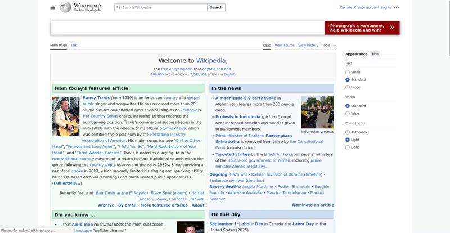The height and width of the screenshot is (233, 450).
Task: Switch to the Main Page tab
Action: (58, 45)
